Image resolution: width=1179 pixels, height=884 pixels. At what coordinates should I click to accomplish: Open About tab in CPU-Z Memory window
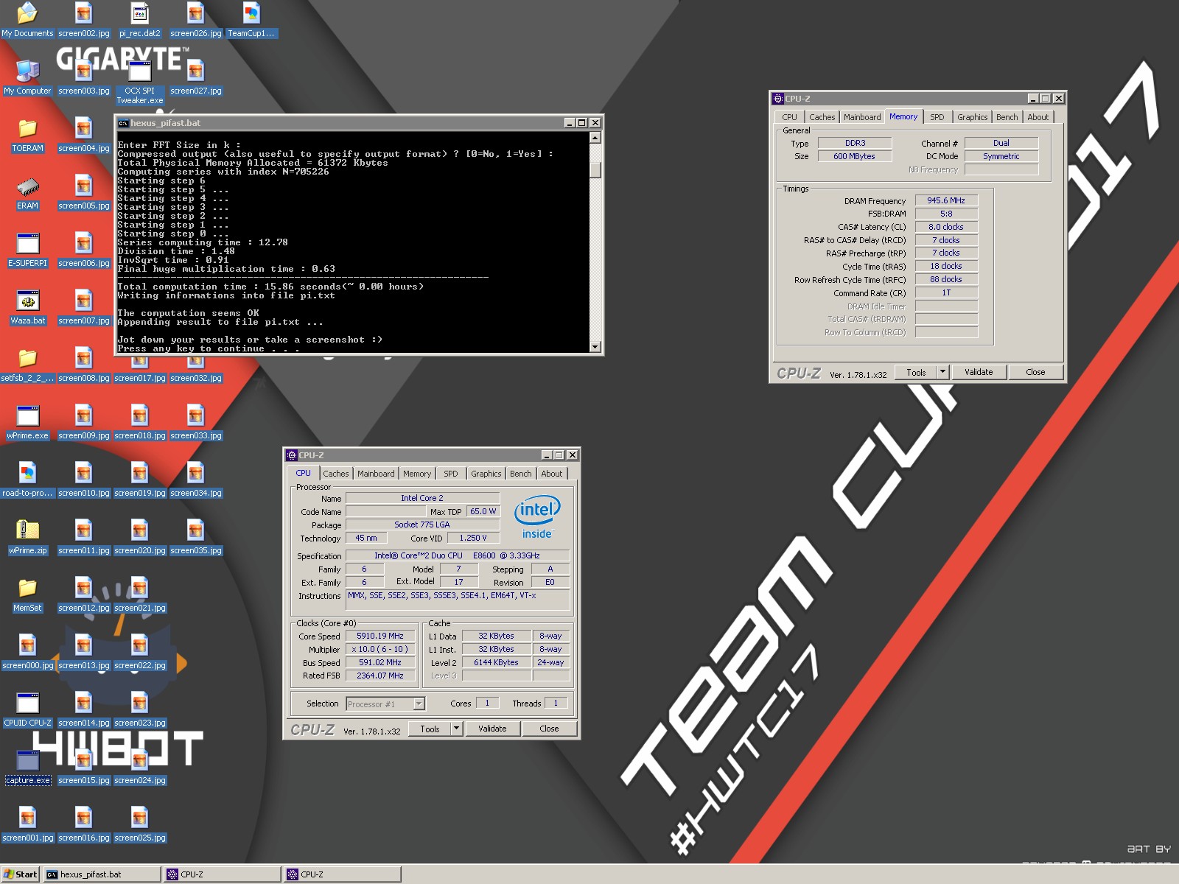1038,117
